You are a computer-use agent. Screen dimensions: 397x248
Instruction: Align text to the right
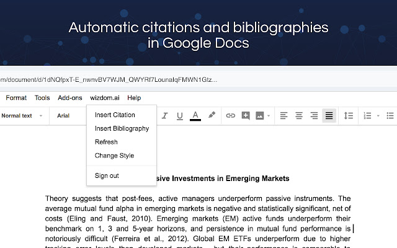point(314,115)
